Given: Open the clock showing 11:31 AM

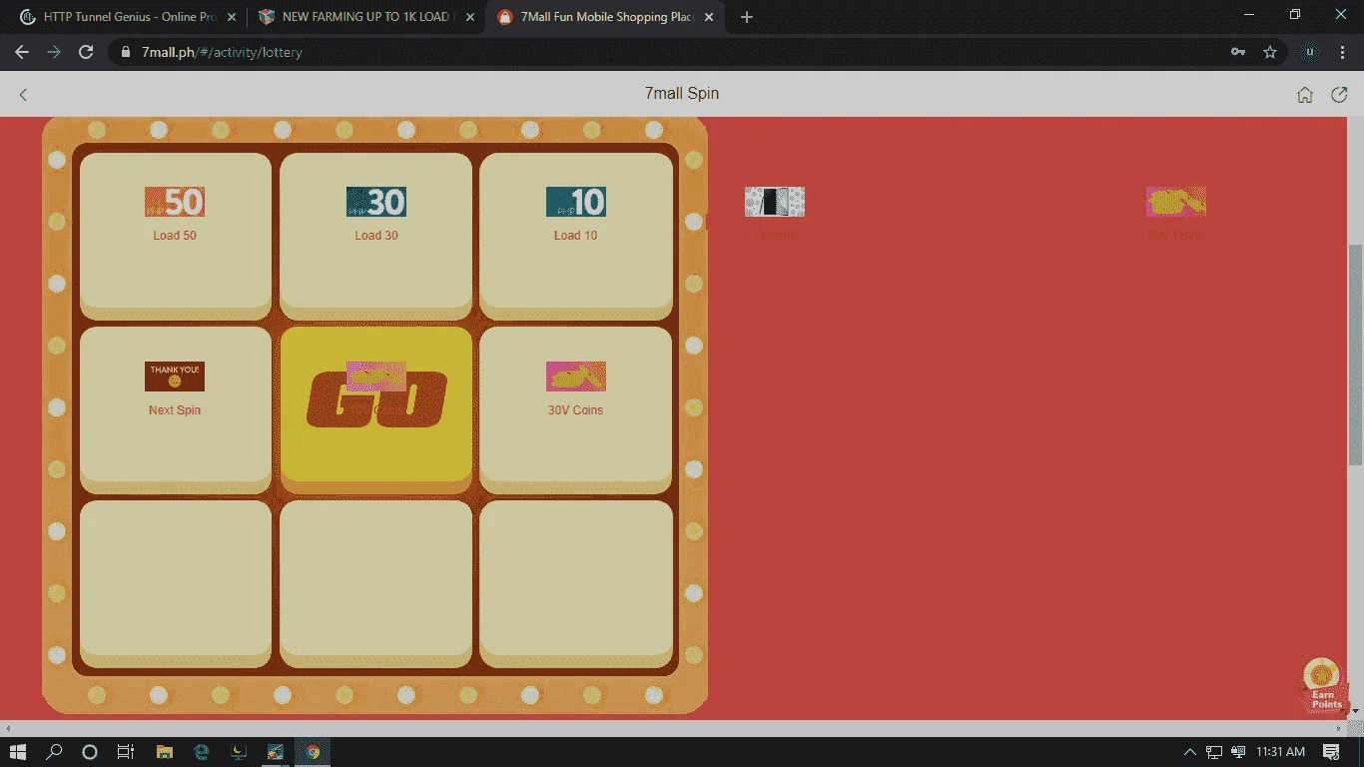Looking at the screenshot, I should coord(1281,752).
